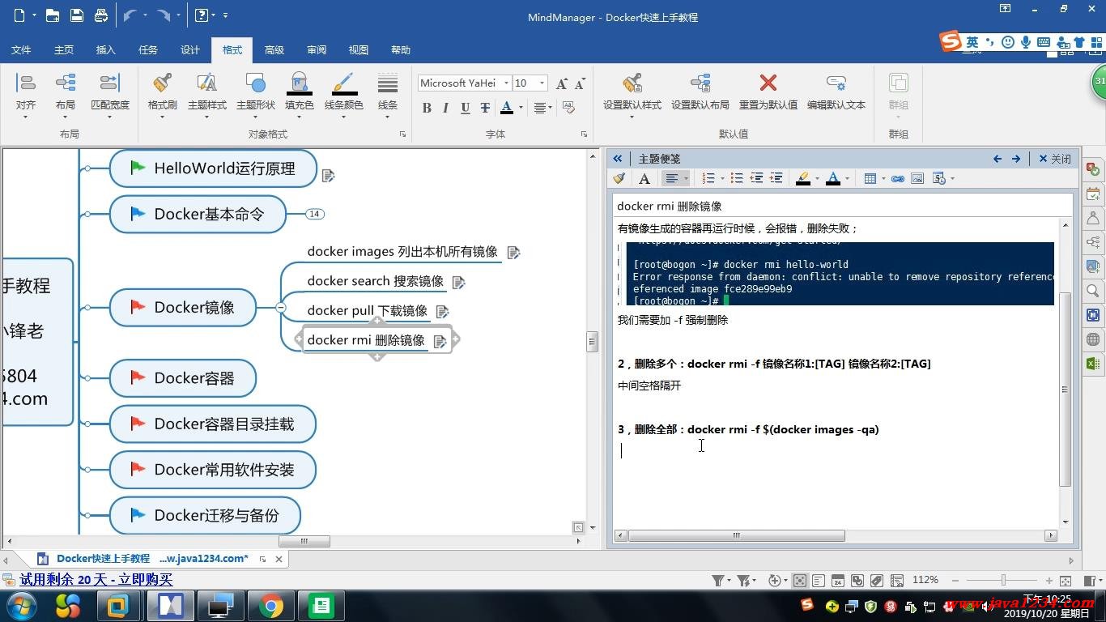
Task: Toggle Bold formatting button
Action: click(x=427, y=108)
